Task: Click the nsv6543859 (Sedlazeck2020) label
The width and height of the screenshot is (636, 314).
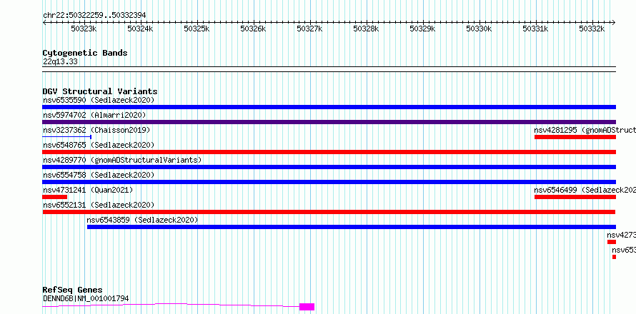Action: coord(142,220)
